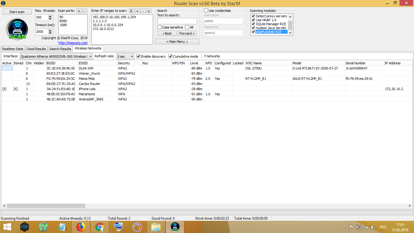Tick the All search checkbox
Screen dimensions: 414x233
[x=187, y=27]
